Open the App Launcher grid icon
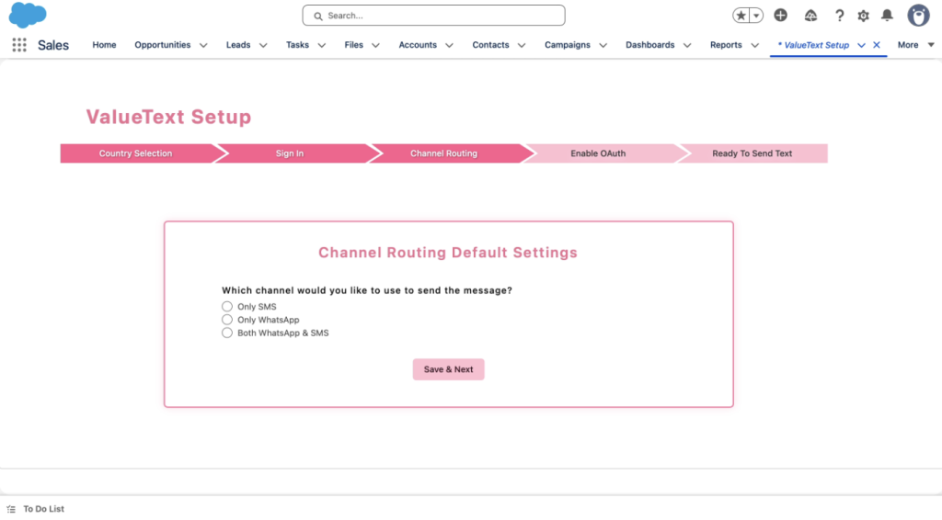This screenshot has height=520, width=942. click(x=19, y=45)
